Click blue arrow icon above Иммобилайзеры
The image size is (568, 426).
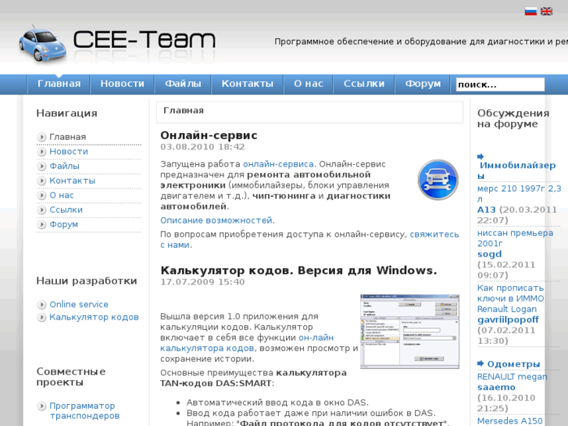[480, 156]
